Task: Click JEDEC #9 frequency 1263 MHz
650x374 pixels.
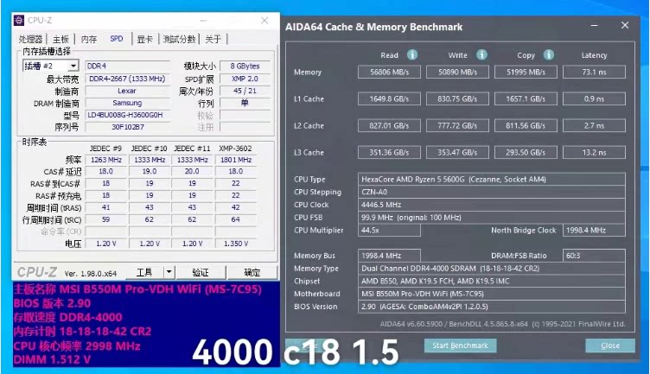Action: (106, 160)
